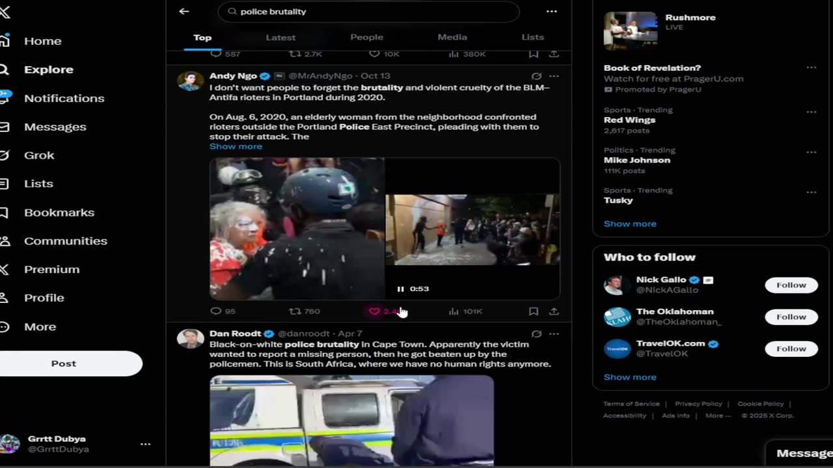This screenshot has height=468, width=833.
Task: Switch to the Lists tab
Action: [x=532, y=37]
